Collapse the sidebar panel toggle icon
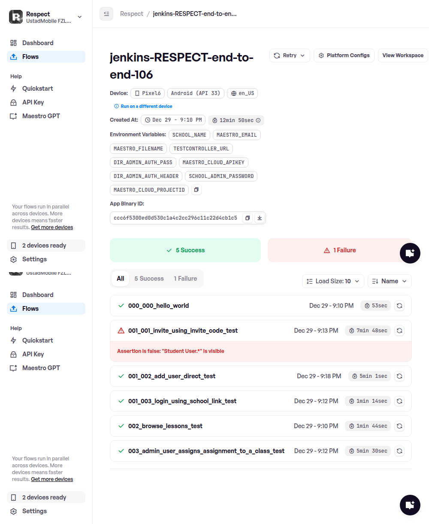This screenshot has width=429, height=524. 106,14
